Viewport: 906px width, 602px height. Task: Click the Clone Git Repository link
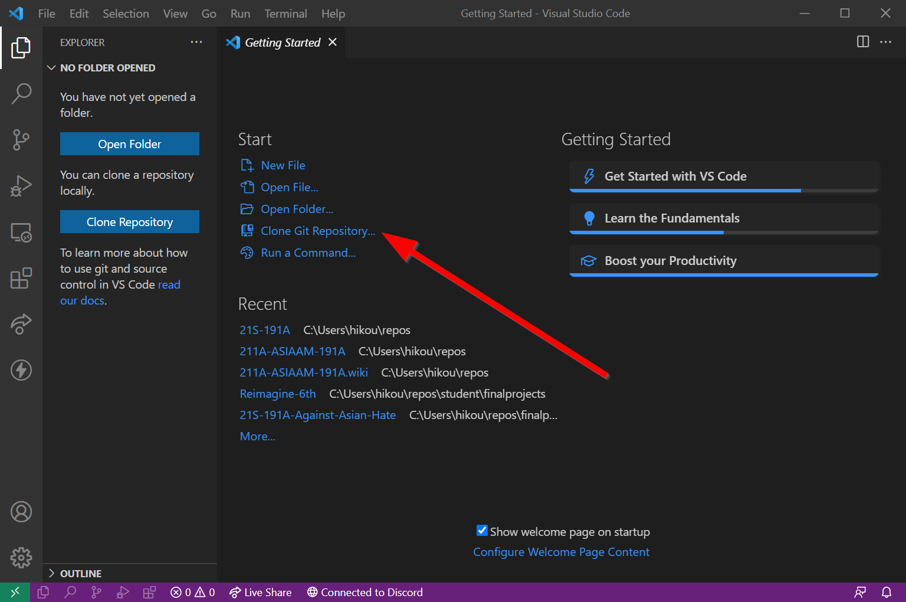[317, 231]
